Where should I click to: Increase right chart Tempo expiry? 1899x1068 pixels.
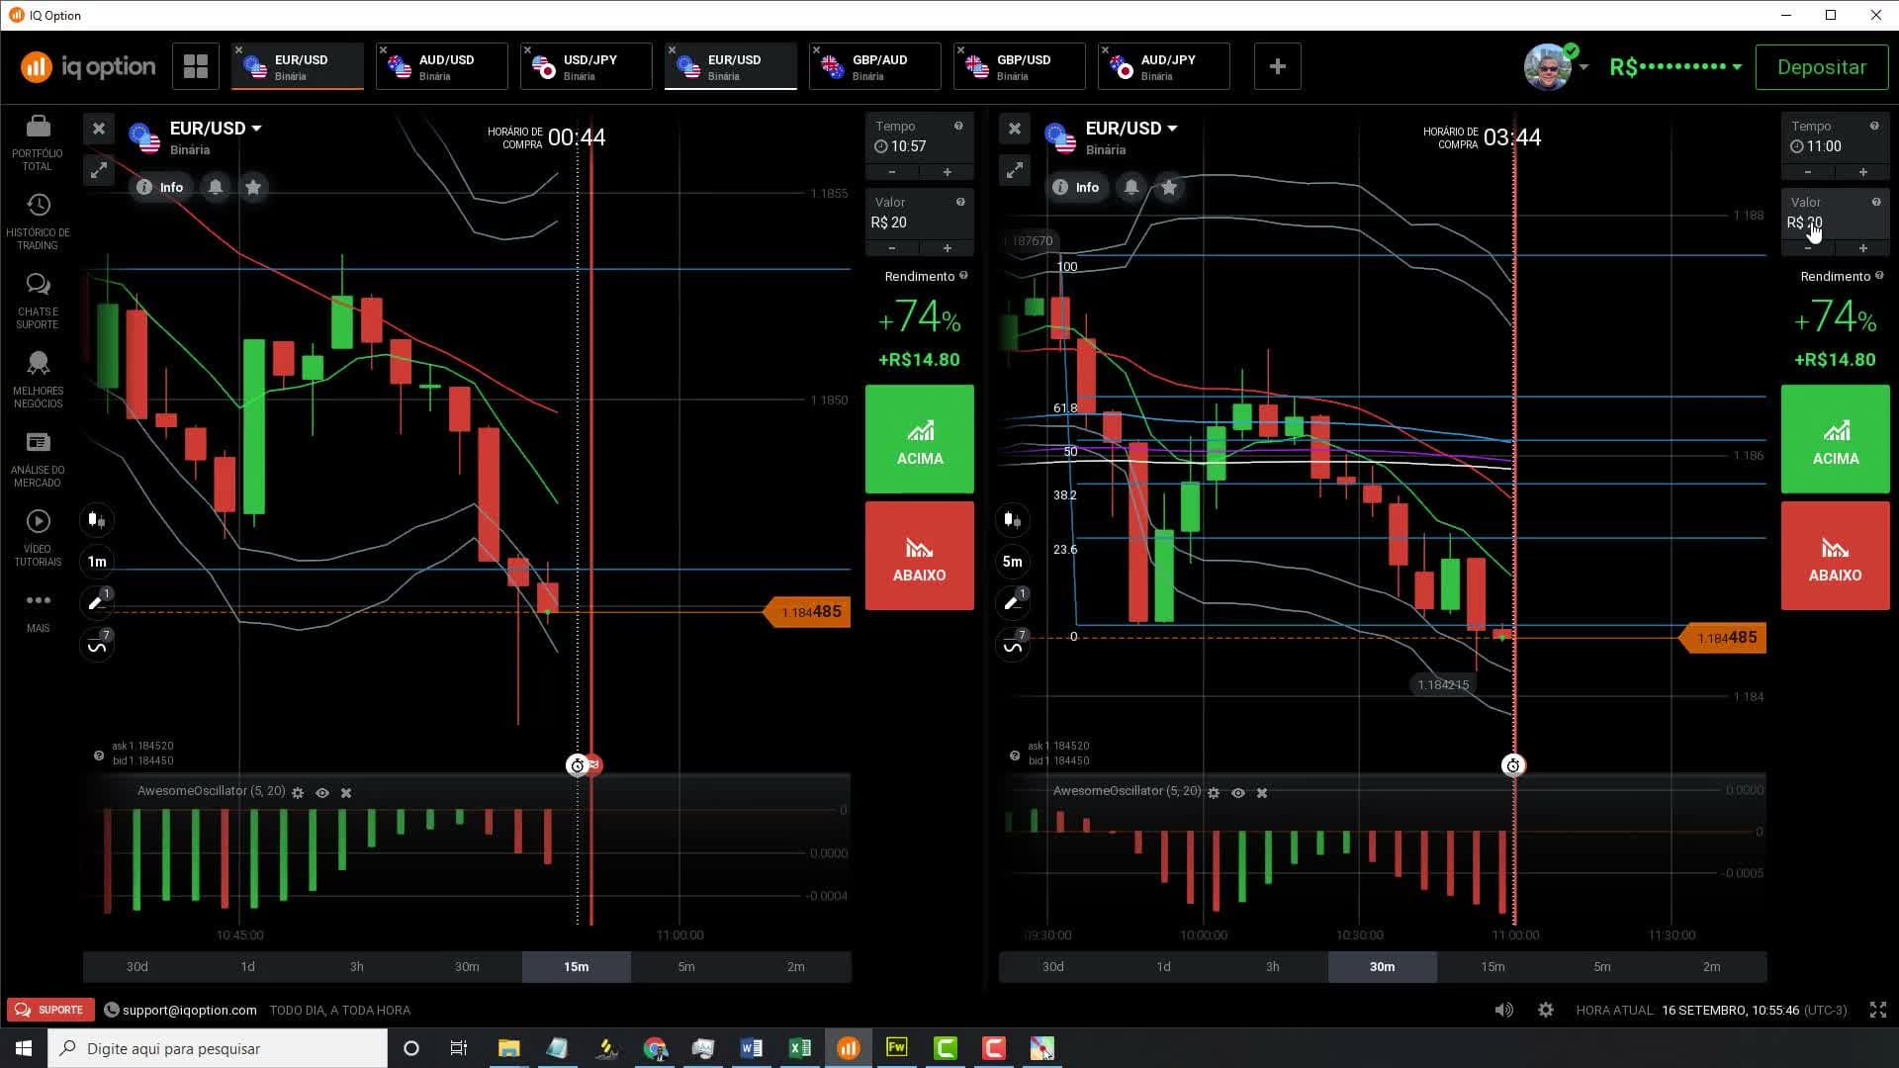(x=1862, y=172)
